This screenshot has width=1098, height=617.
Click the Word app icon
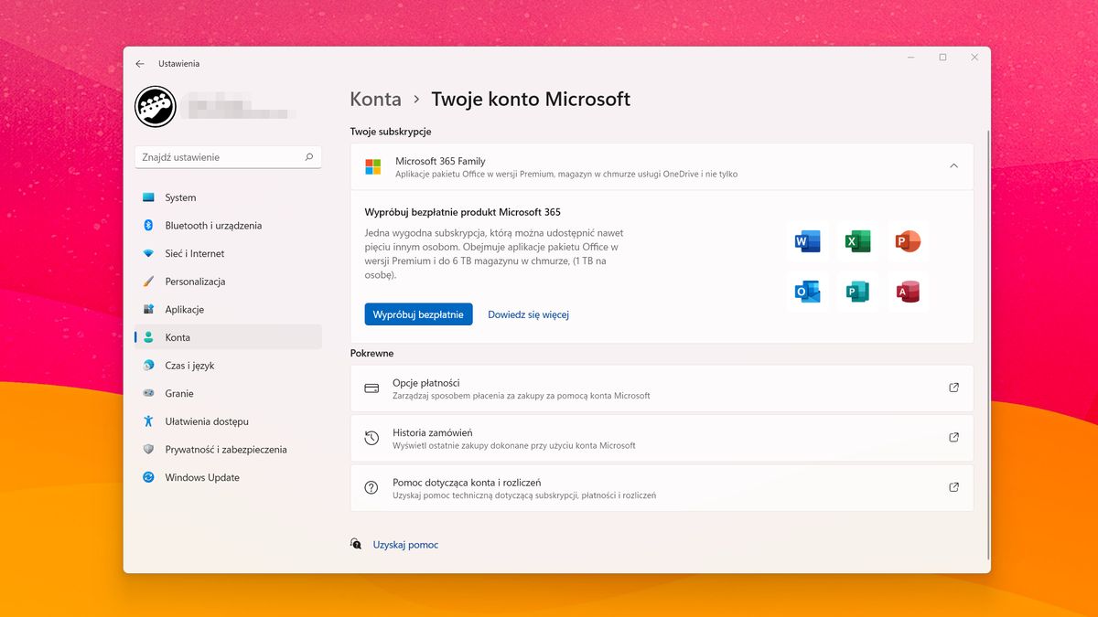point(808,240)
